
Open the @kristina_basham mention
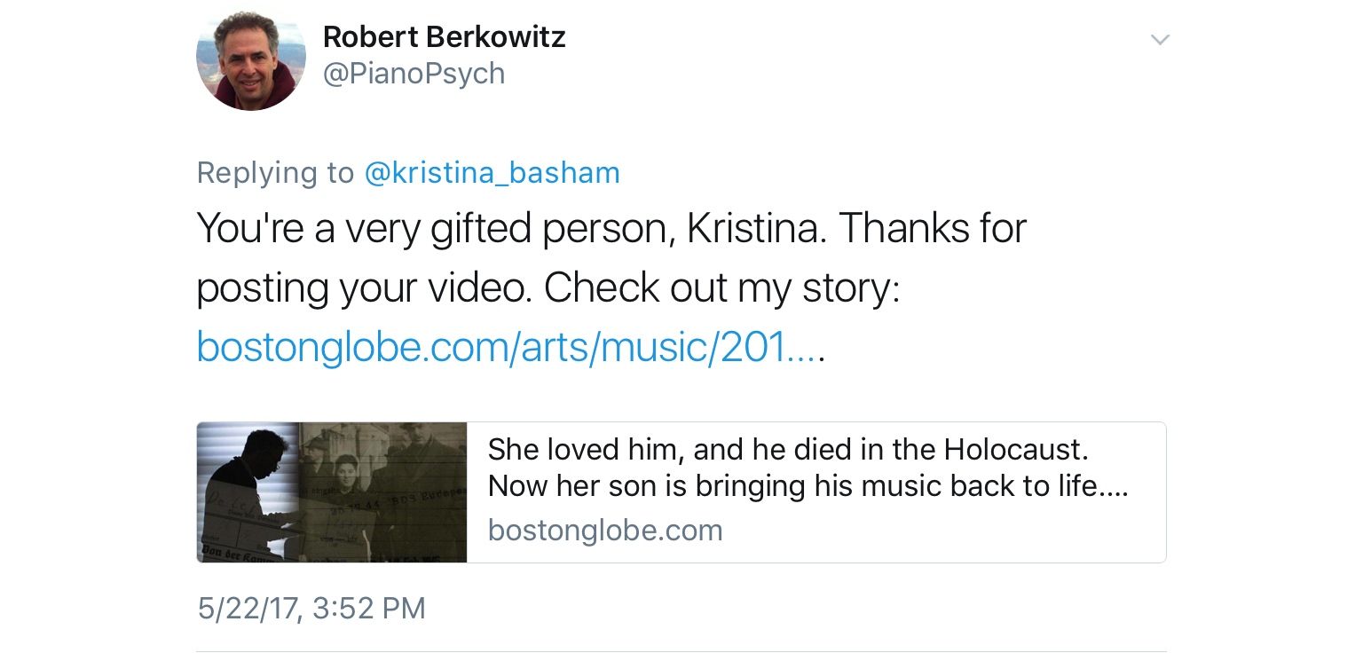tap(492, 172)
